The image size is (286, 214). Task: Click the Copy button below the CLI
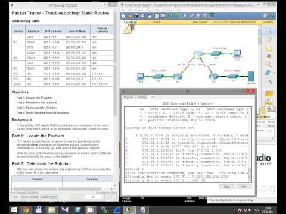(x=227, y=187)
